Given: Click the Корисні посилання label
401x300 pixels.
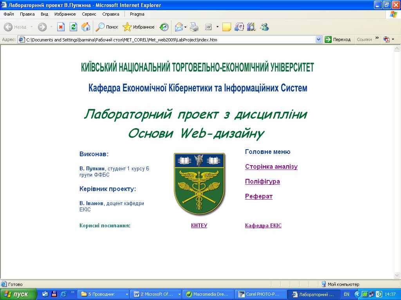Looking at the screenshot, I should [x=105, y=225].
